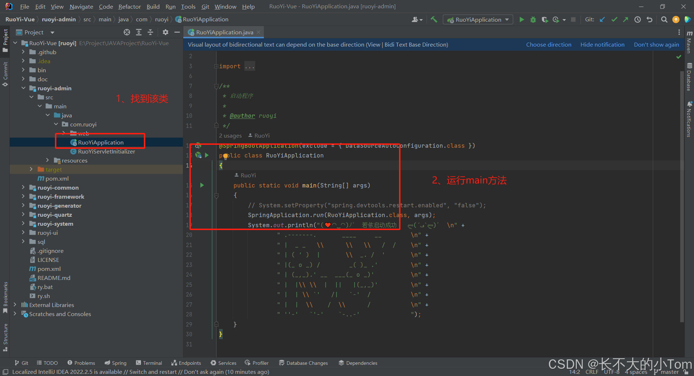Select opened file locate target icon

coord(127,32)
